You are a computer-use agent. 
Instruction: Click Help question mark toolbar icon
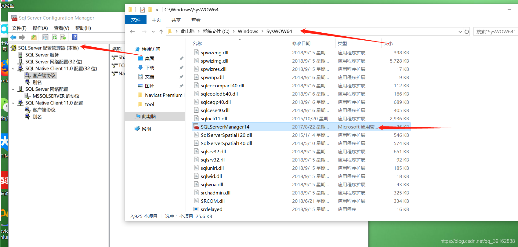click(75, 37)
